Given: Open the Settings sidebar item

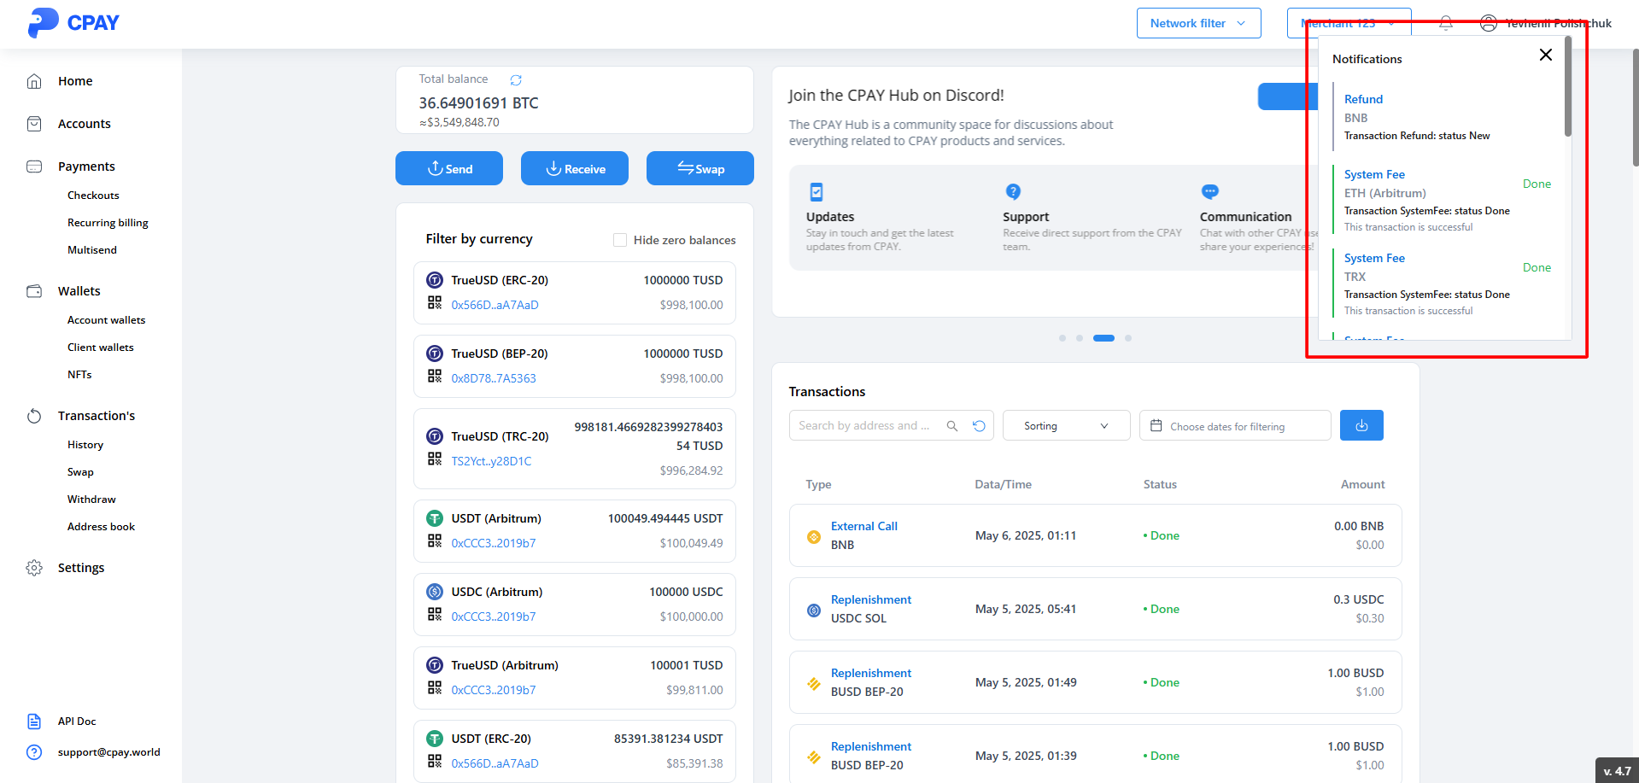Looking at the screenshot, I should click(81, 568).
